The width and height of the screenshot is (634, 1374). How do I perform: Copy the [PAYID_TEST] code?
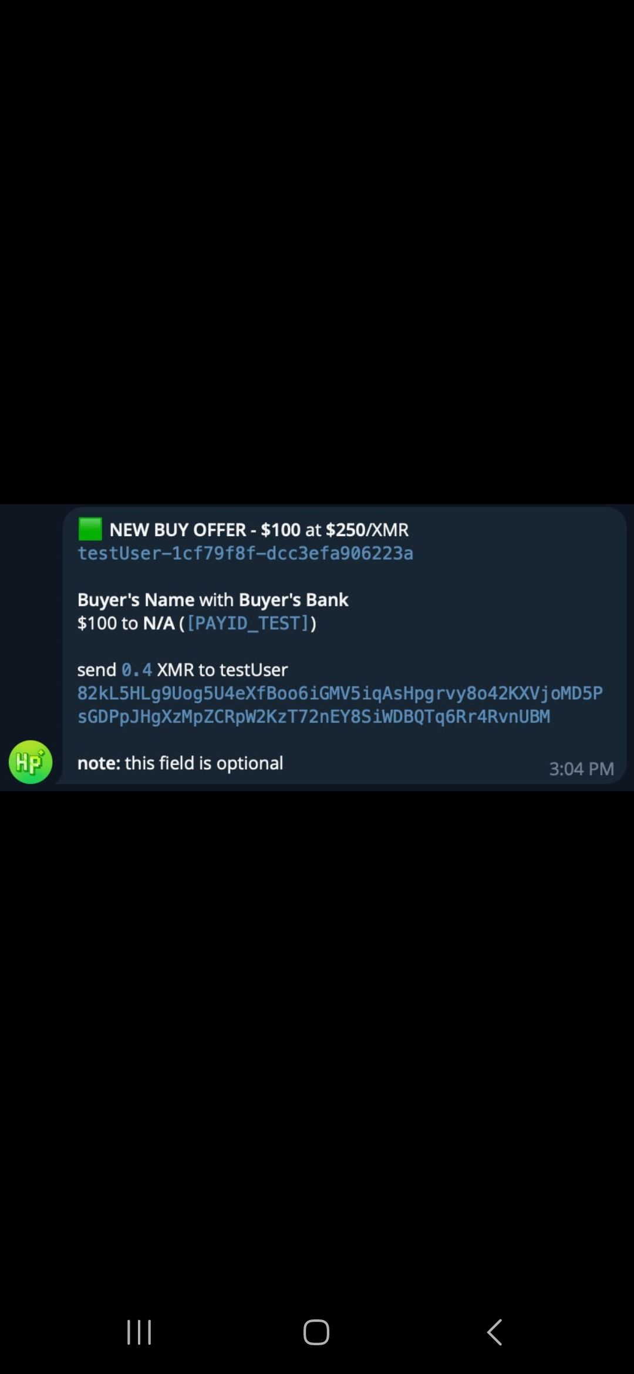pos(248,623)
